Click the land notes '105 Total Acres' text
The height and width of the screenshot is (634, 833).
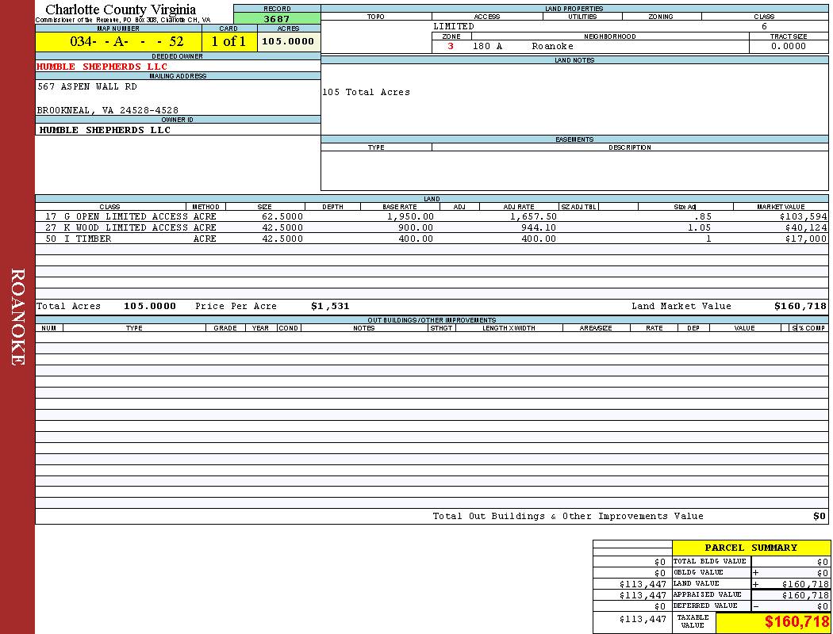(x=366, y=92)
